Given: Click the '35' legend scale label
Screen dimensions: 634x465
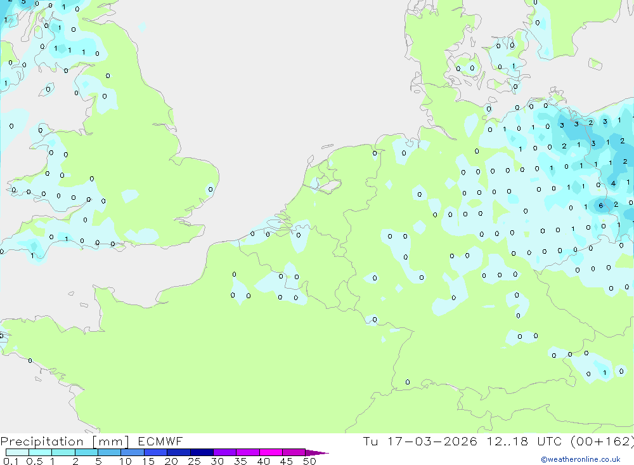Looking at the screenshot, I should click(240, 461).
